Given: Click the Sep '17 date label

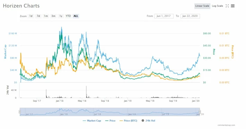Looking at the screenshot, I should 37,101.
